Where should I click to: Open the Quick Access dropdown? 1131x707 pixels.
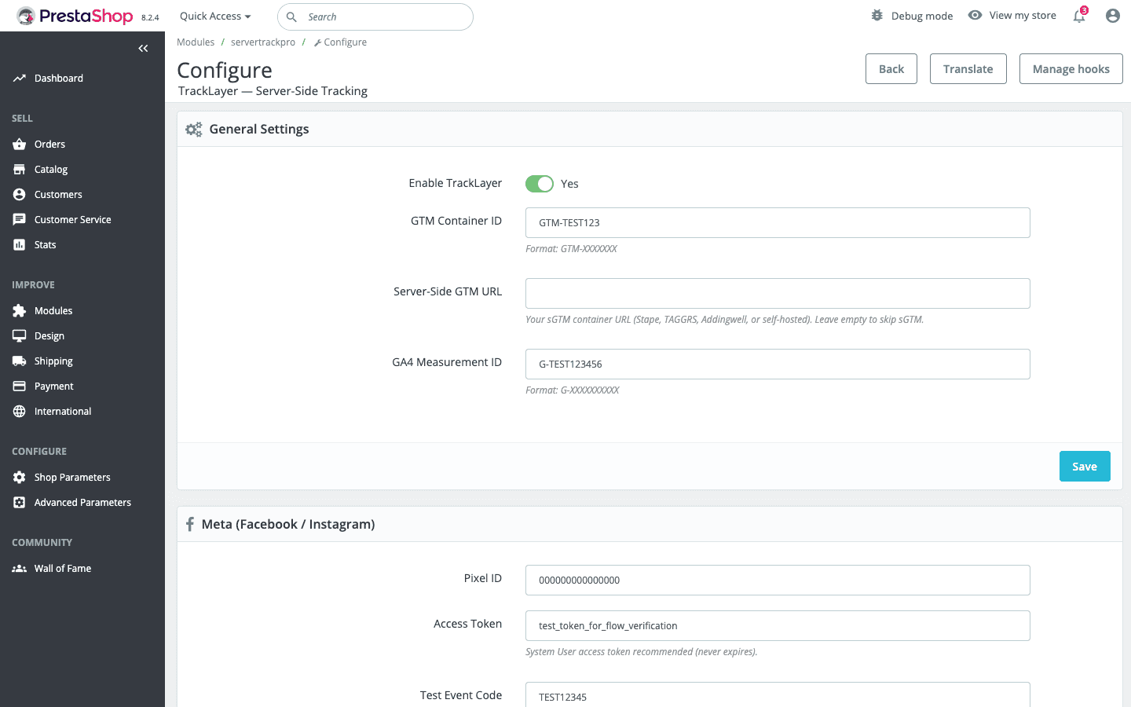tap(214, 15)
